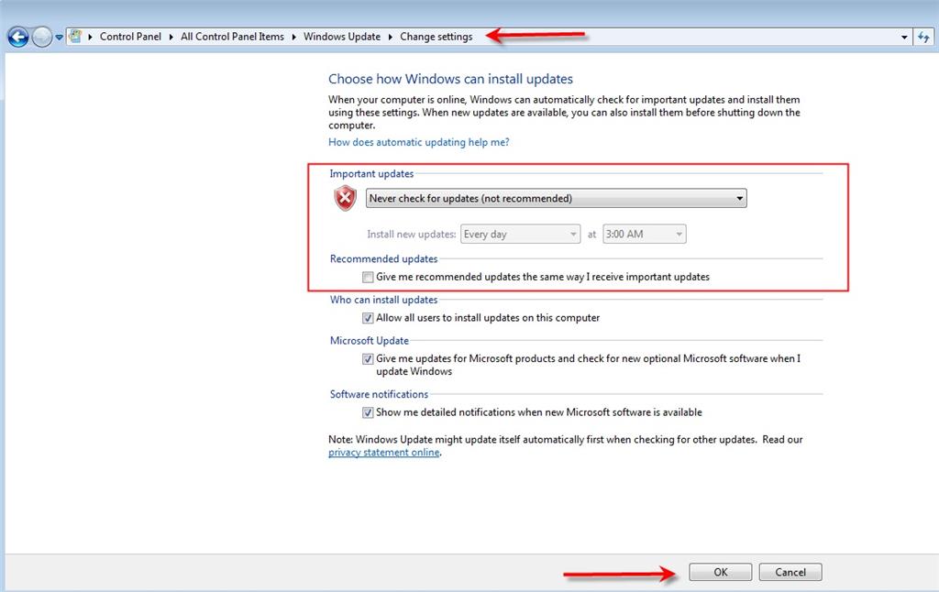
Task: Click the greyed-out Forward navigation button
Action: (x=42, y=37)
